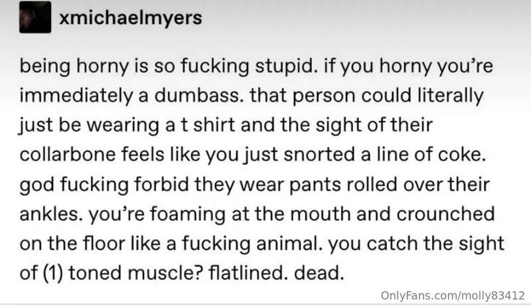The width and height of the screenshot is (531, 308).
Task: Click the phrase "t shirt" in the post
Action: pyautogui.click(x=208, y=125)
